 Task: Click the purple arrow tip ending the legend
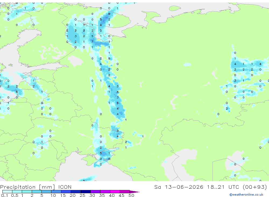tap(134, 192)
